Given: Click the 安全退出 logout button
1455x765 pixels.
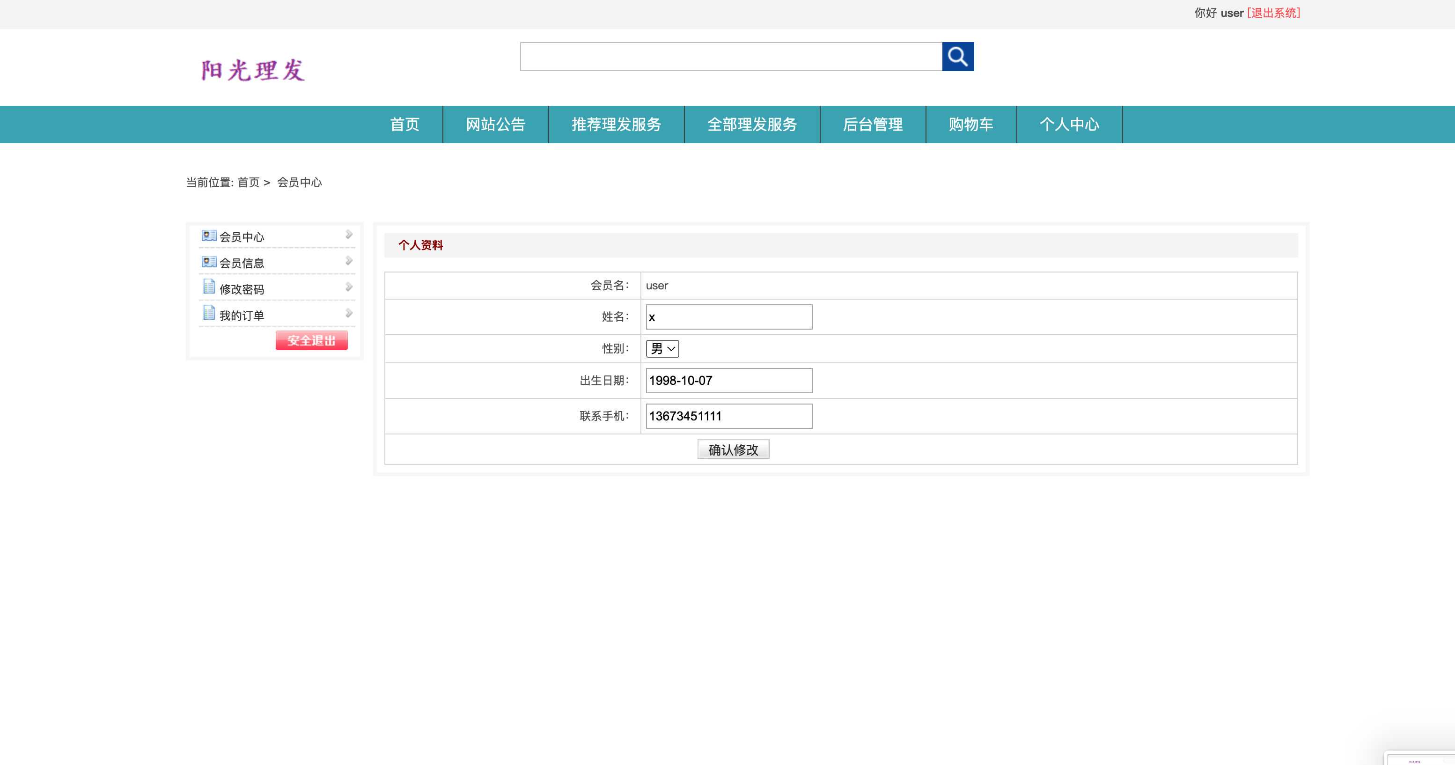Looking at the screenshot, I should pos(311,340).
